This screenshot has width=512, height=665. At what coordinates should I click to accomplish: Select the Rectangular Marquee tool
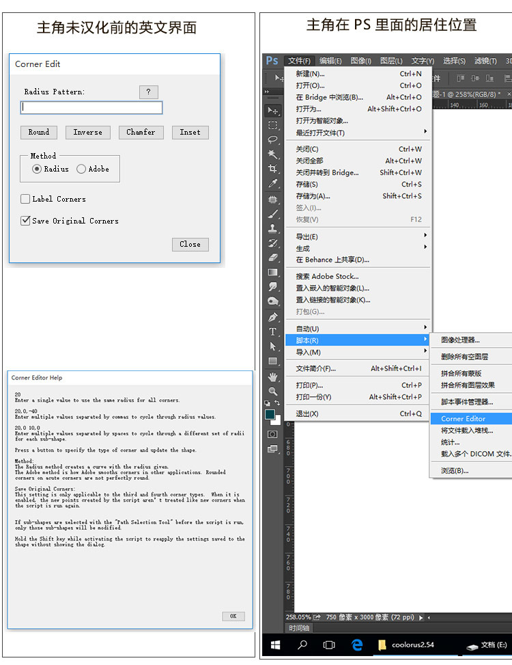pos(273,125)
